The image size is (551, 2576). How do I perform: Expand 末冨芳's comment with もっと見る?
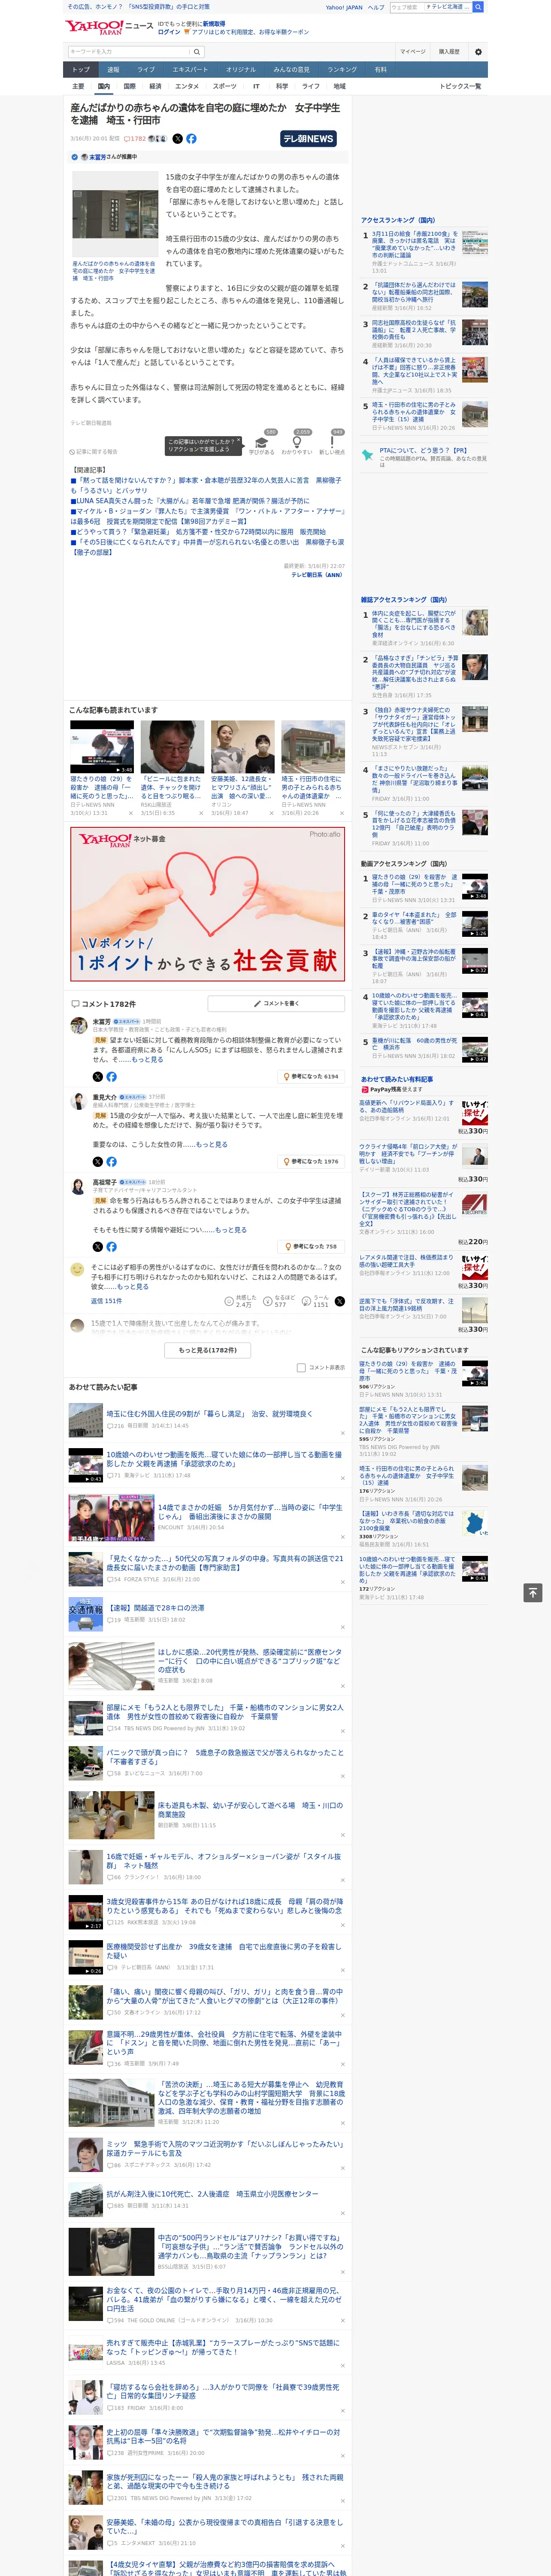[147, 1060]
